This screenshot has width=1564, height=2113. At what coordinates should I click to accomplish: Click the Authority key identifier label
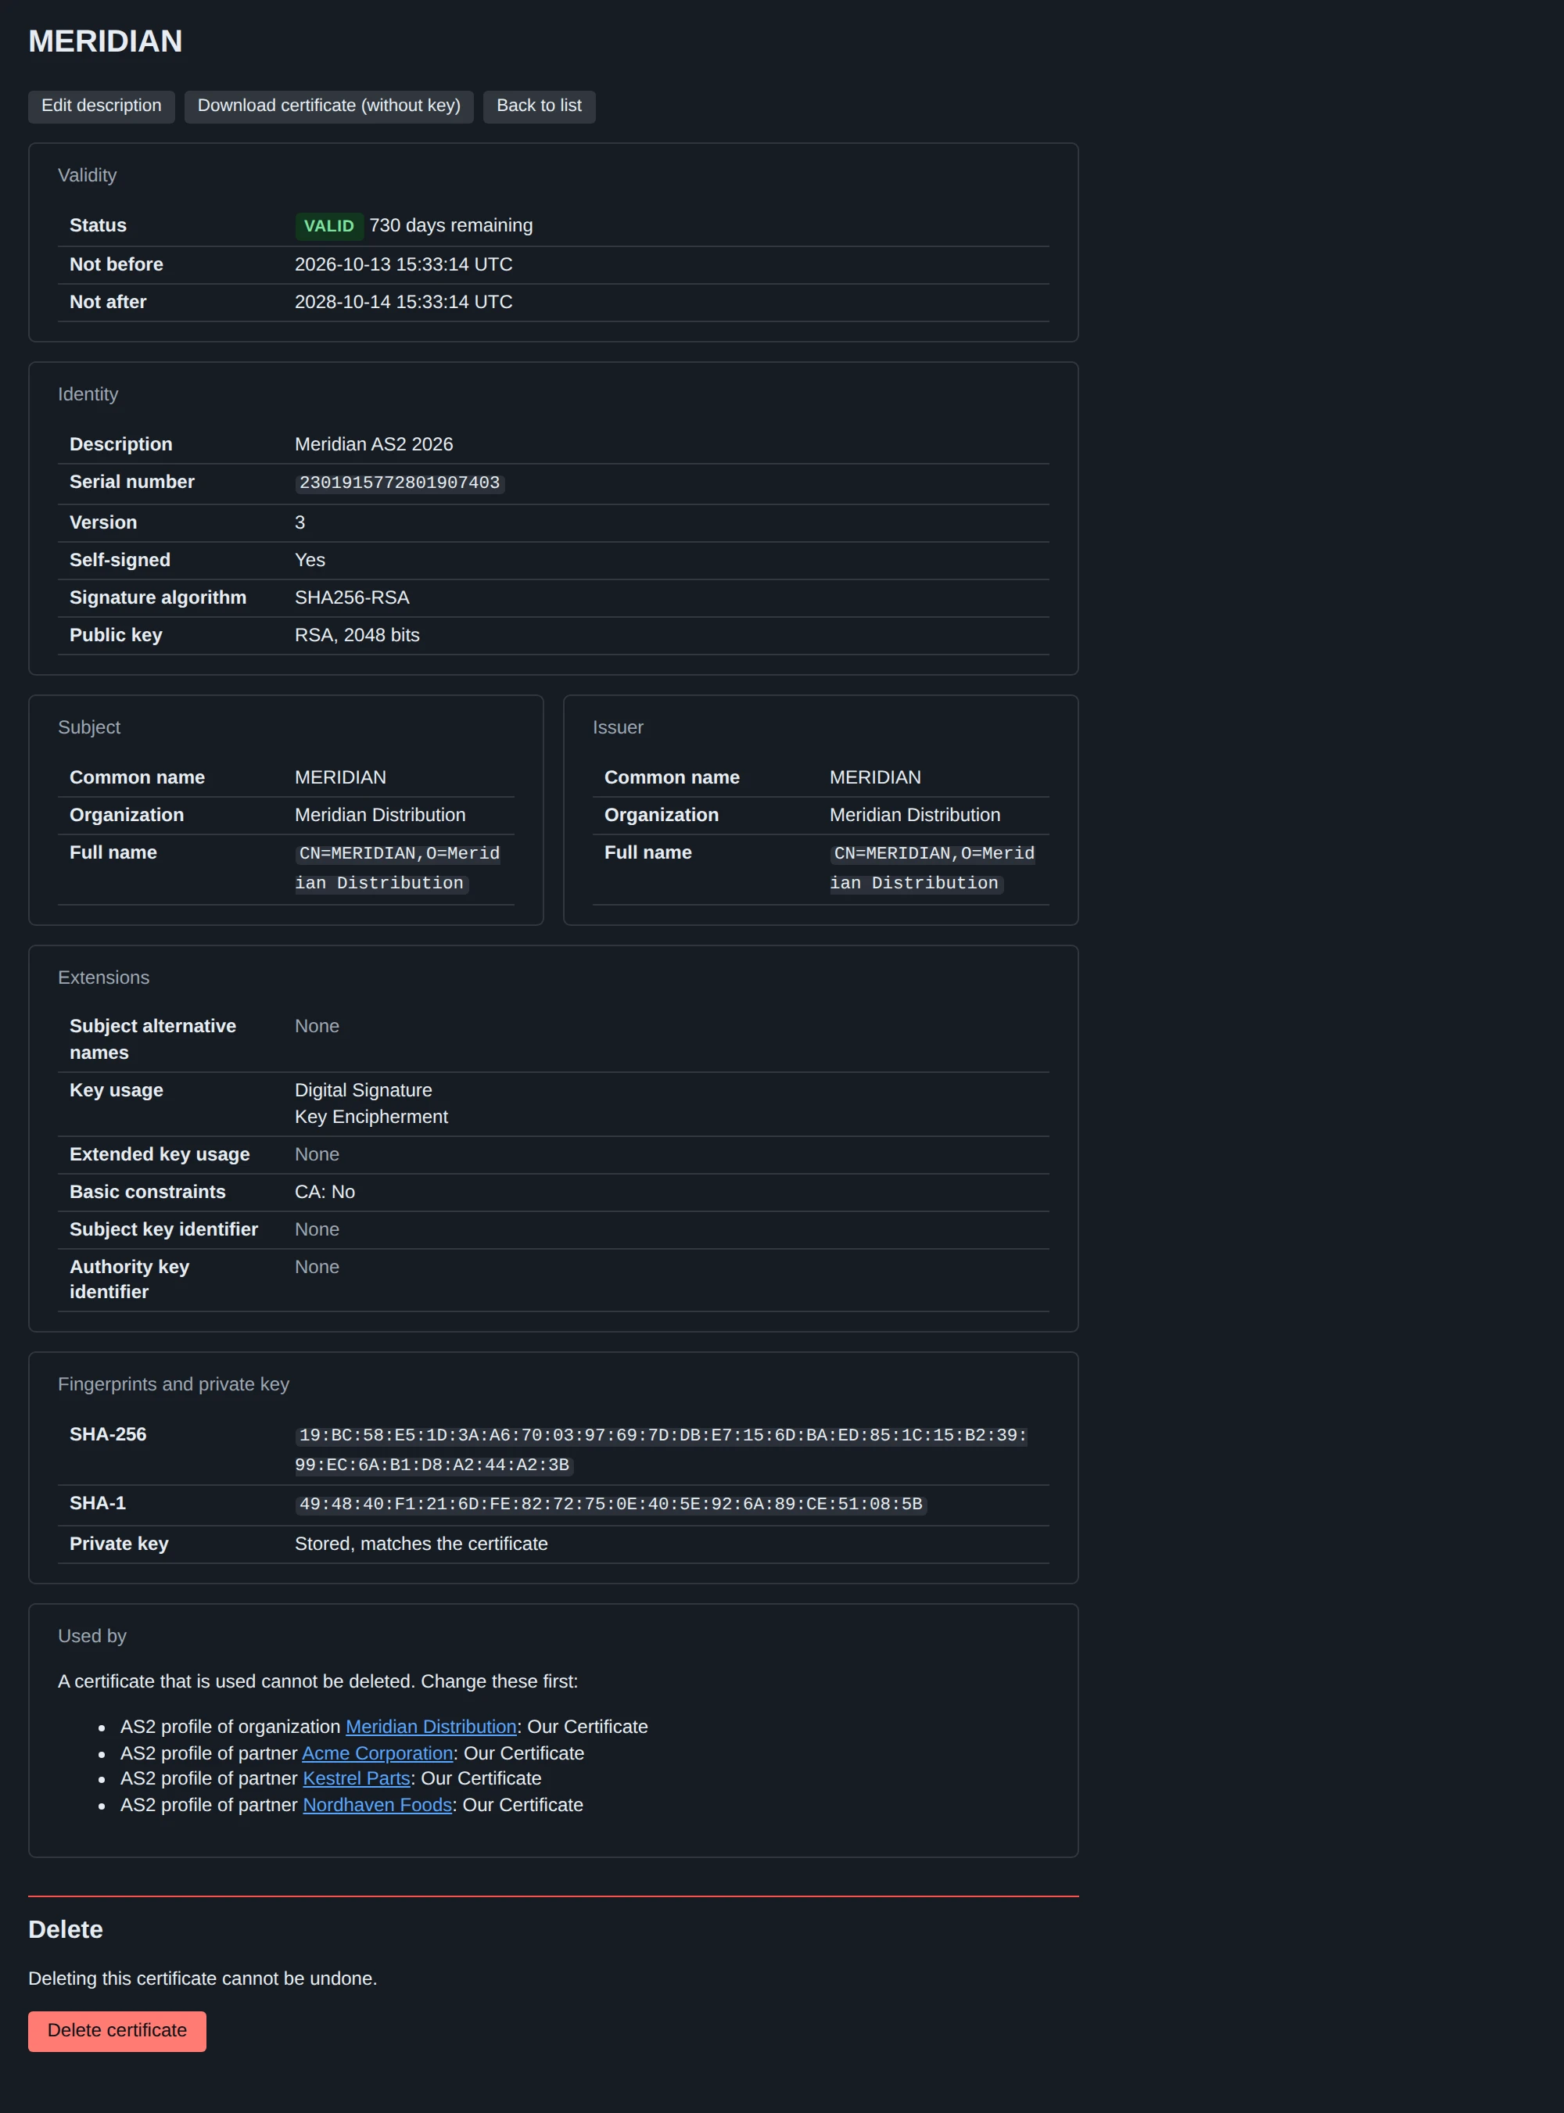[129, 1279]
